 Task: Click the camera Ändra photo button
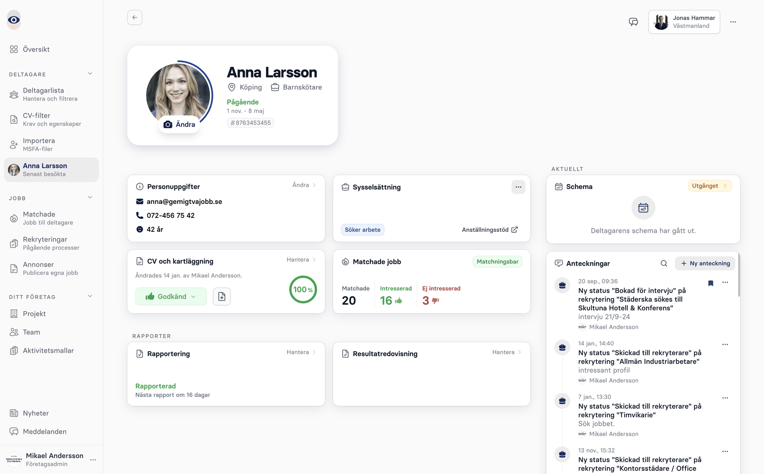point(179,124)
